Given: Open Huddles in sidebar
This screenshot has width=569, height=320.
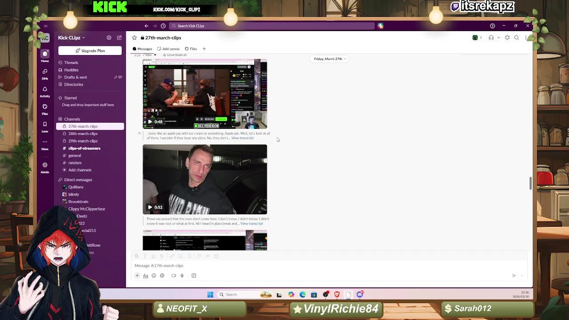Looking at the screenshot, I should click(71, 70).
